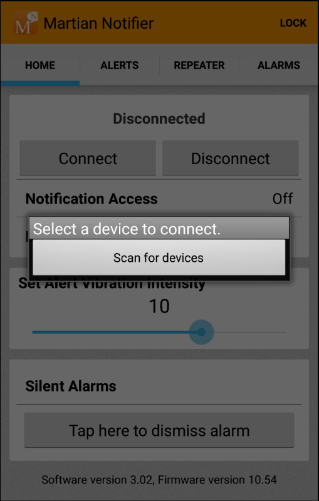Click the vibration intensity slider thumb
This screenshot has height=501, width=319.
pos(201,333)
